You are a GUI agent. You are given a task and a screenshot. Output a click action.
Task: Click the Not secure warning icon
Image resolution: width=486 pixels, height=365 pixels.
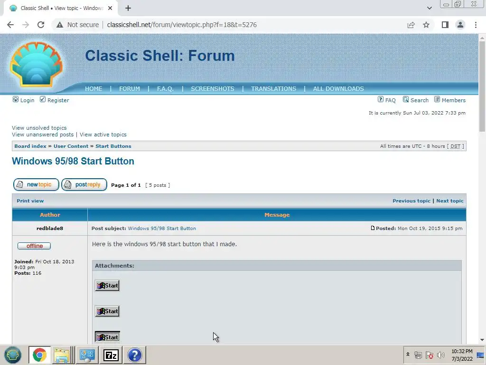pos(60,25)
